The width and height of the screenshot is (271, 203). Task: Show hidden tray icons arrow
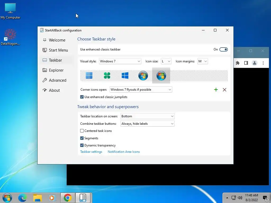tap(227, 198)
